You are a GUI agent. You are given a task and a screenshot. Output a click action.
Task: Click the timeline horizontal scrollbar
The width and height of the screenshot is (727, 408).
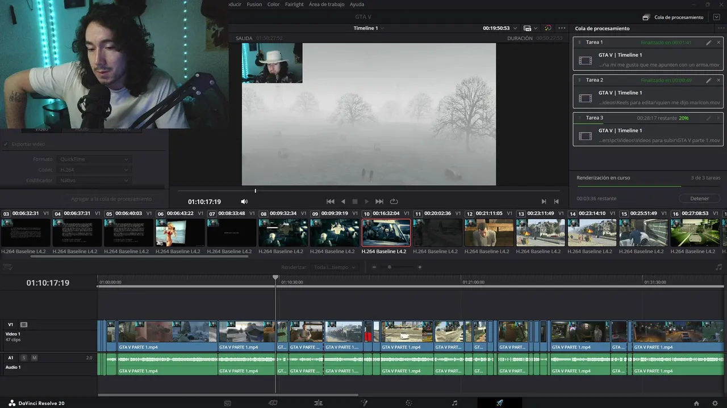click(228, 395)
